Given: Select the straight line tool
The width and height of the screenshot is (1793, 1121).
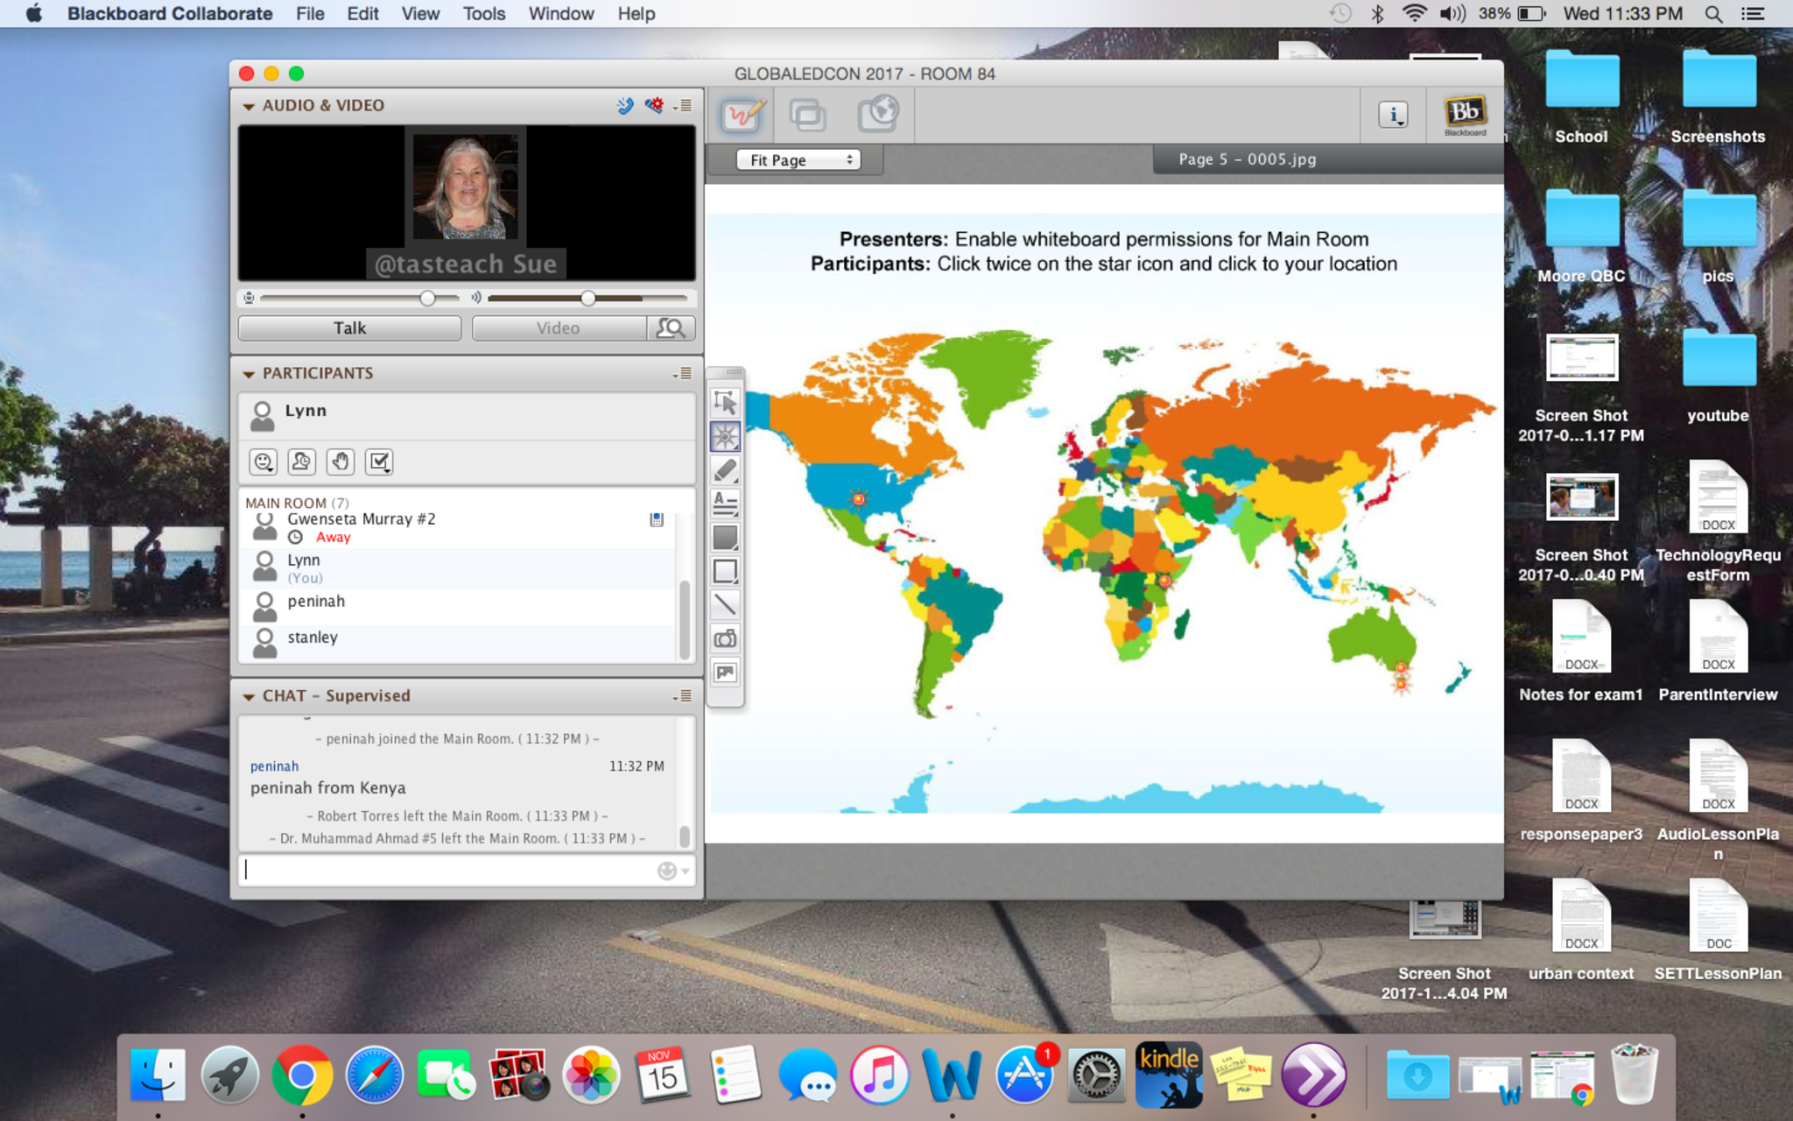Looking at the screenshot, I should click(x=725, y=604).
